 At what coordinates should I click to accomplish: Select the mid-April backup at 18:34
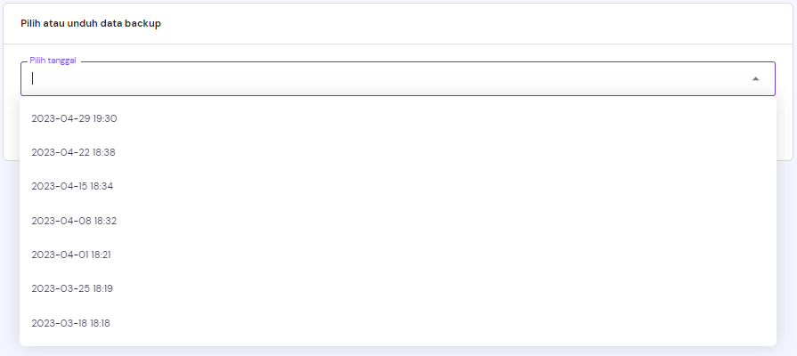[72, 186]
